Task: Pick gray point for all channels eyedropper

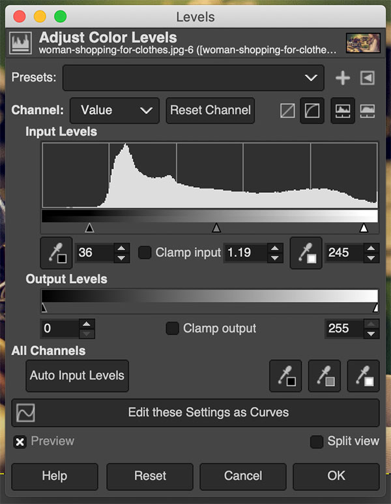Action: (325, 376)
